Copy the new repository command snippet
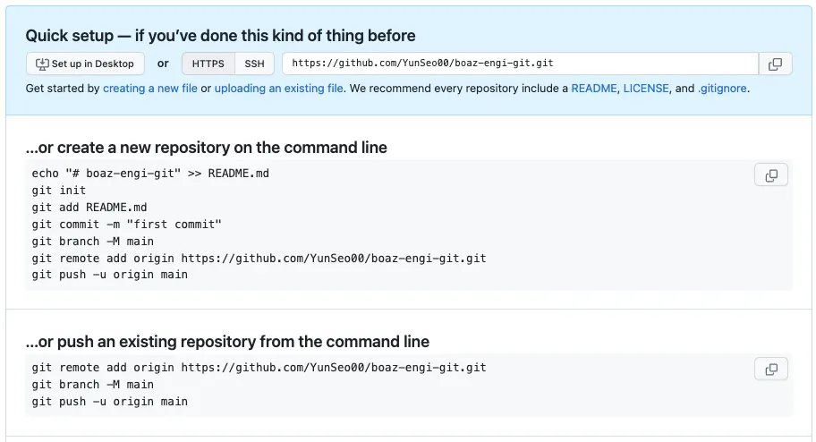Viewport: 816px width, 442px height. click(771, 175)
